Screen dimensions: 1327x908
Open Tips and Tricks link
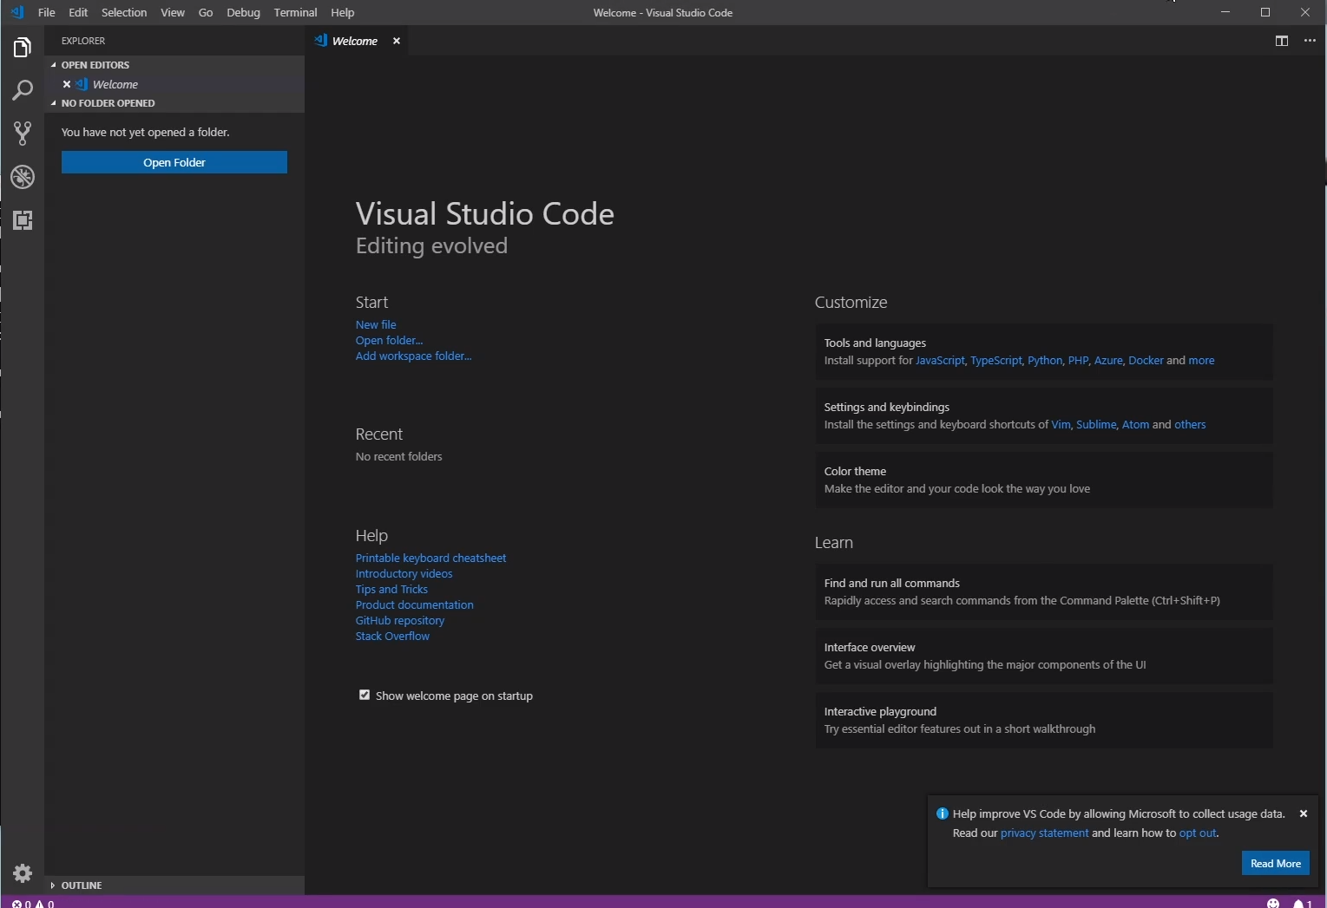click(391, 589)
